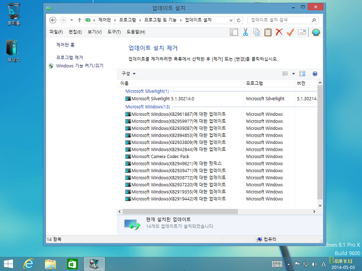The height and width of the screenshot is (271, 362).
Task: Click the change view icon
Action: click(285, 74)
